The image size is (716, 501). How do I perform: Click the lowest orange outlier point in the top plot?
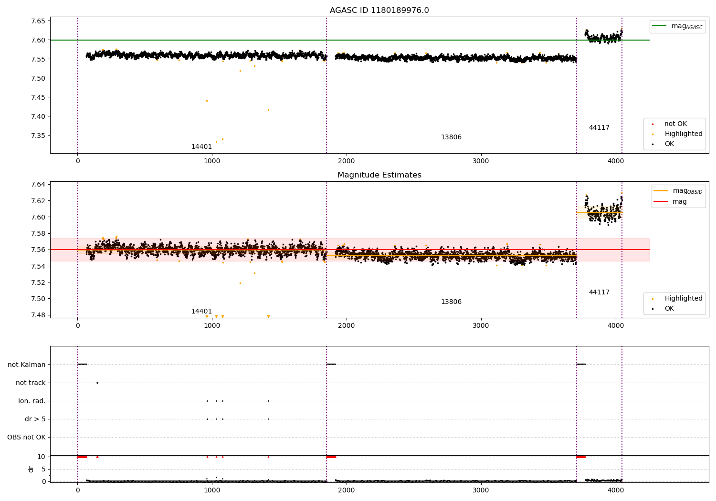[216, 142]
